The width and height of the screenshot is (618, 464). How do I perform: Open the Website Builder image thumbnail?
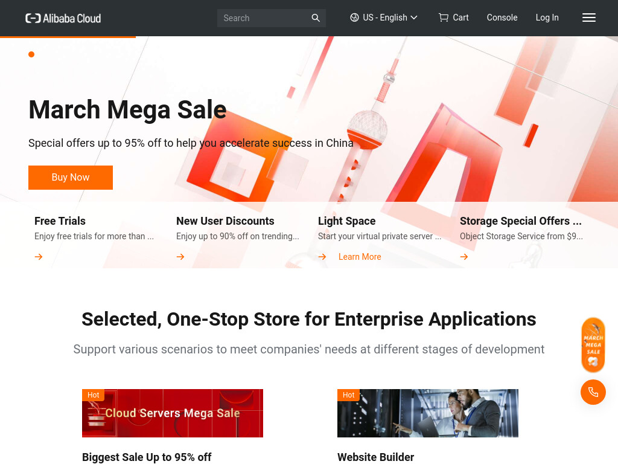(x=428, y=413)
